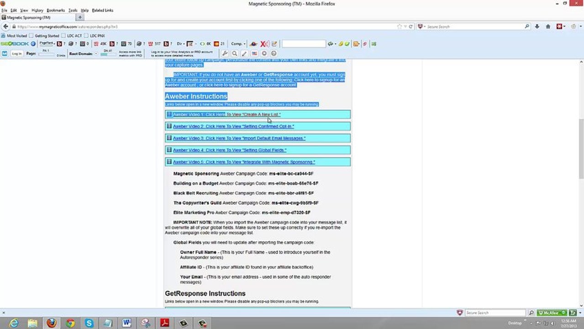Open Aweber Video 4 Setting Global Fields link
Image resolution: width=584 pixels, height=329 pixels.
[230, 150]
